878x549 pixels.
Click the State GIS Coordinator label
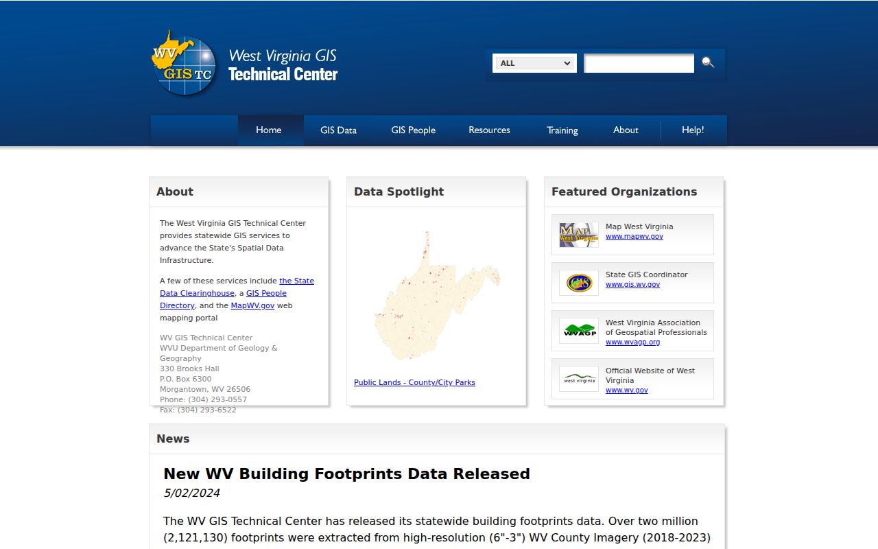(646, 274)
